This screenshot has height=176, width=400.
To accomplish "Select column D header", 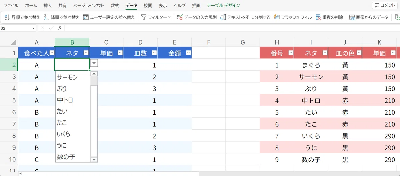I will click(x=140, y=42).
